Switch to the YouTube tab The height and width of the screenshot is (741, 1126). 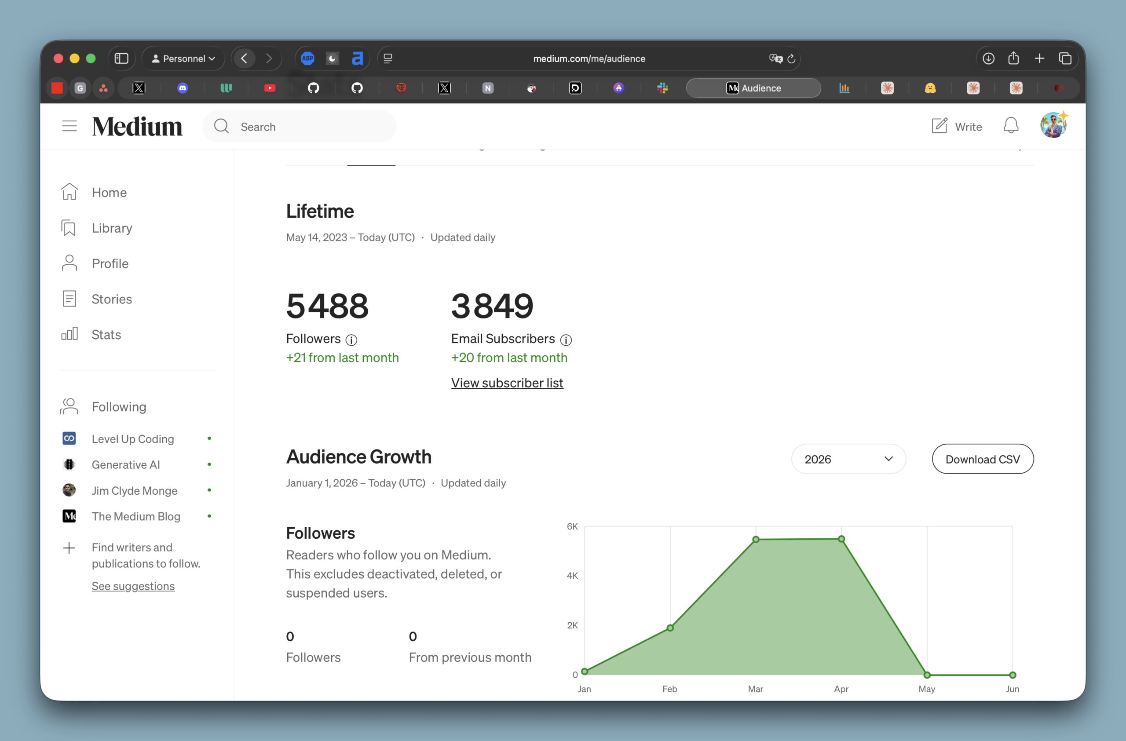tap(270, 88)
